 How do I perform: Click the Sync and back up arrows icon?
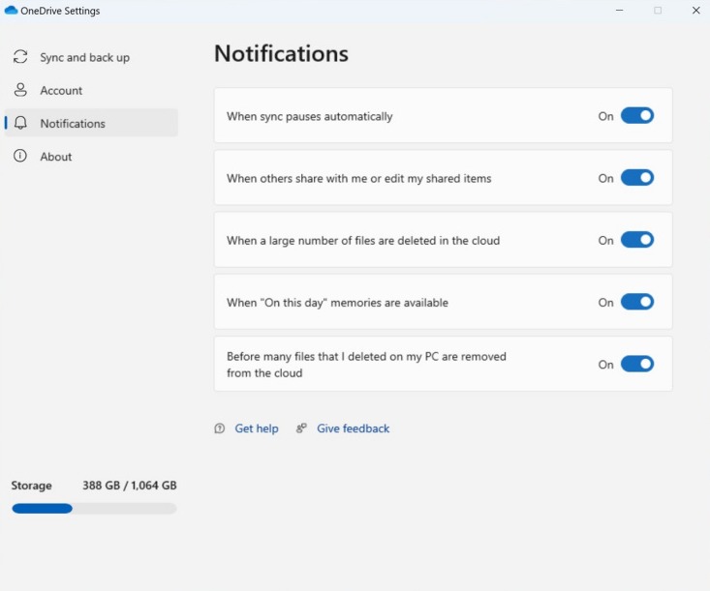click(x=20, y=57)
